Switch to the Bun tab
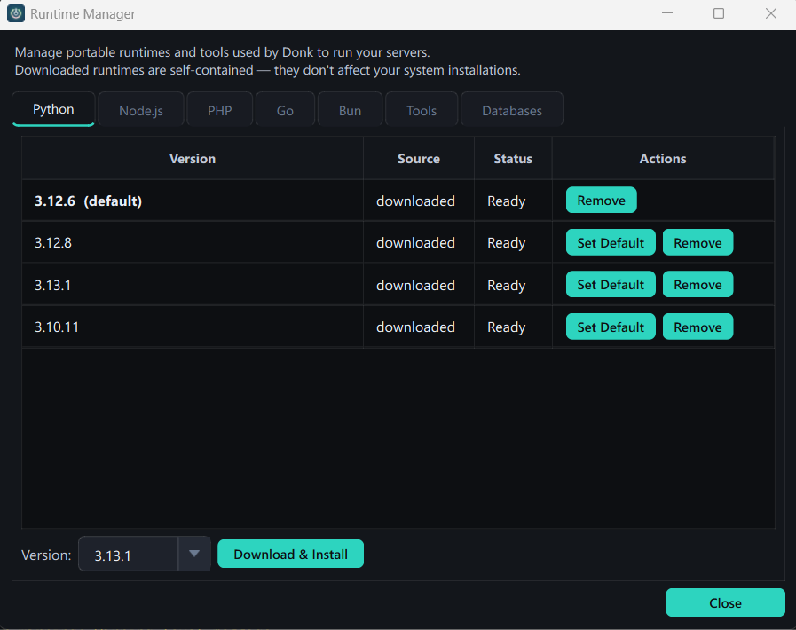The height and width of the screenshot is (630, 796). coord(350,109)
